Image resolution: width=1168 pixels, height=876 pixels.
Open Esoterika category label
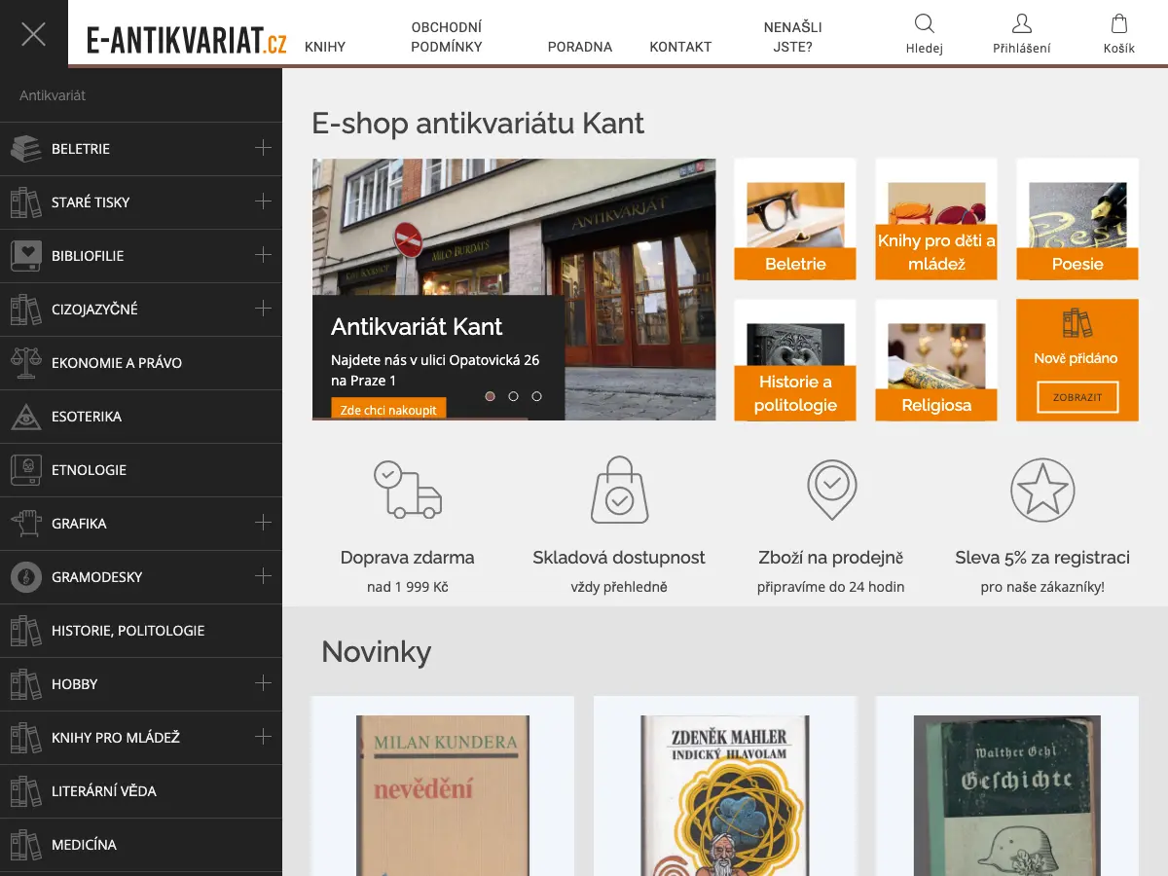[x=87, y=417]
